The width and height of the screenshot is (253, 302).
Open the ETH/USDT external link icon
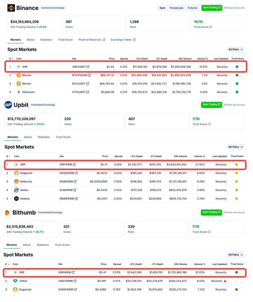(x=88, y=92)
